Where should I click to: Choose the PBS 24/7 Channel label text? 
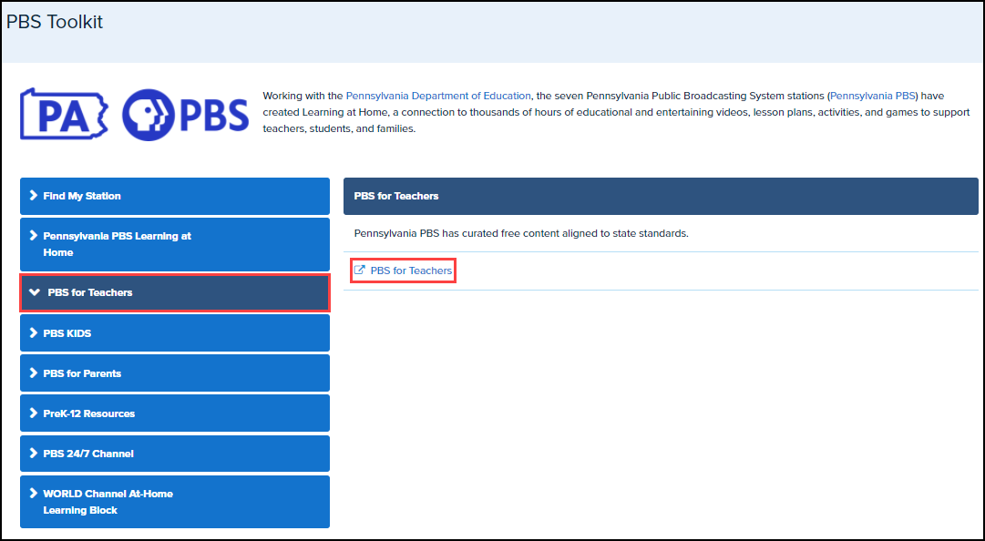(88, 454)
